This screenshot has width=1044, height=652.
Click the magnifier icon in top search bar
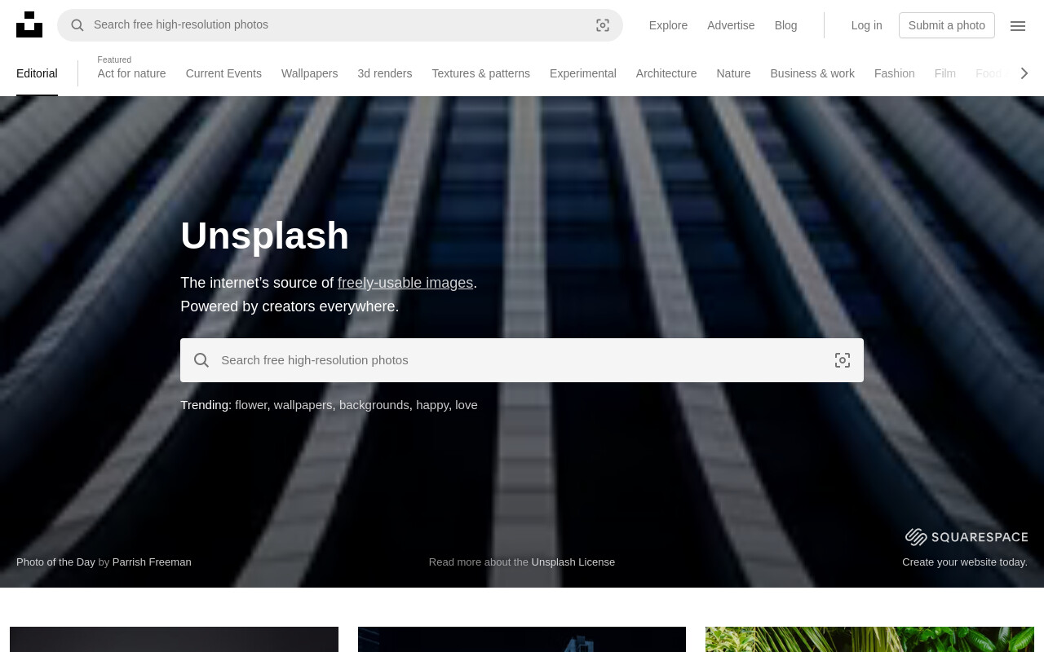click(77, 25)
